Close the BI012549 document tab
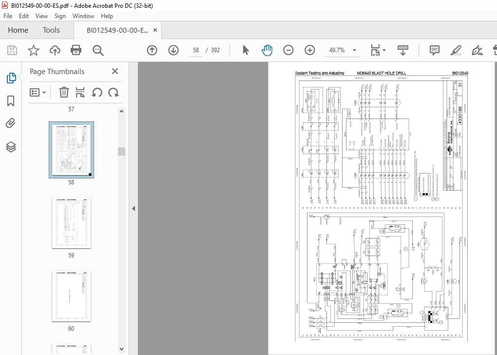Image resolution: width=497 pixels, height=355 pixels. 155,30
